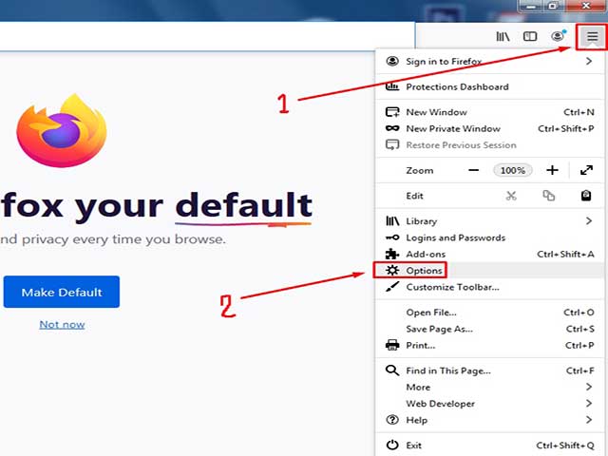Click the Restore Previous Session icon
This screenshot has width=608, height=456.
coord(392,145)
